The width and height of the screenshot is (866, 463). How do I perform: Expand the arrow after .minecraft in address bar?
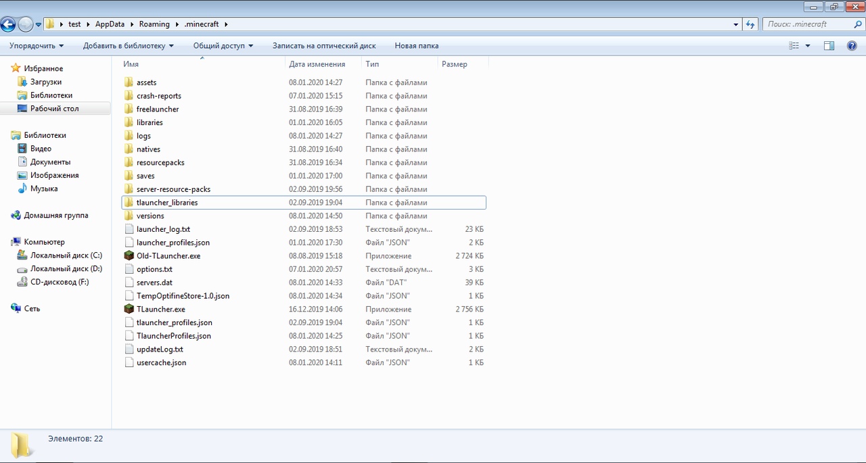(226, 24)
